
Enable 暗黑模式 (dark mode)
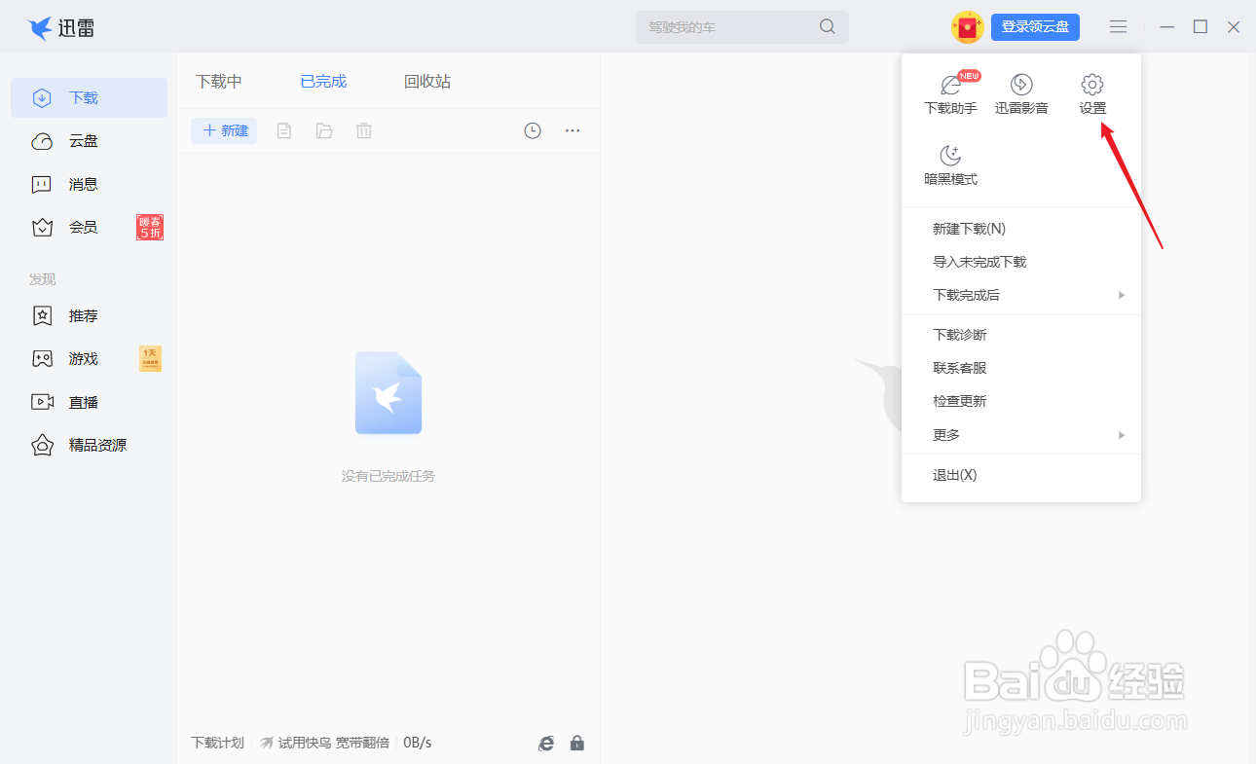tap(951, 164)
